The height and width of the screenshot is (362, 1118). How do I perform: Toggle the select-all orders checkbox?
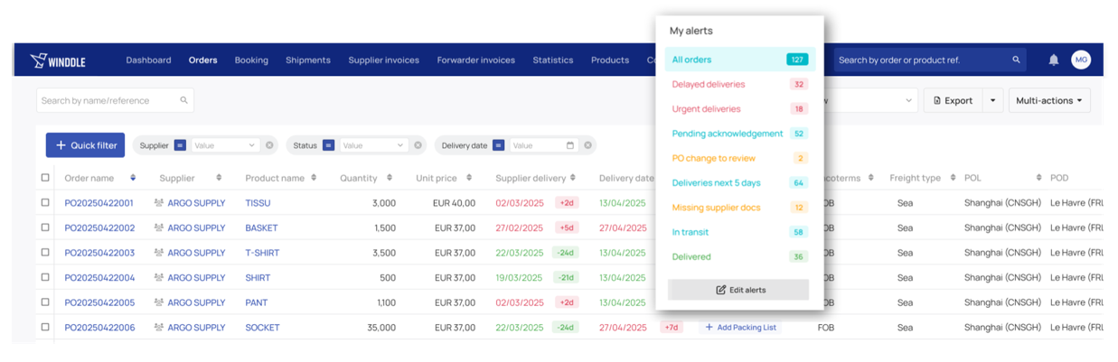pos(45,178)
